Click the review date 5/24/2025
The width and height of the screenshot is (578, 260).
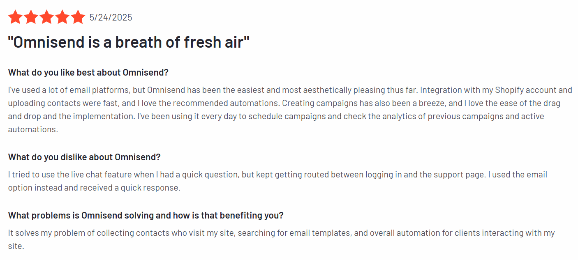(111, 18)
